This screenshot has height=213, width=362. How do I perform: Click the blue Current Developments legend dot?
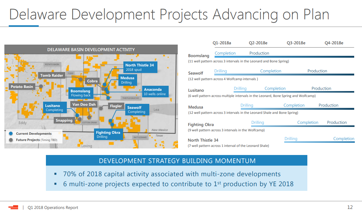pos(11,133)
